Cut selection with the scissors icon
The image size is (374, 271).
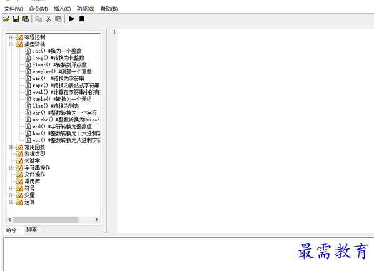[x=48, y=19]
